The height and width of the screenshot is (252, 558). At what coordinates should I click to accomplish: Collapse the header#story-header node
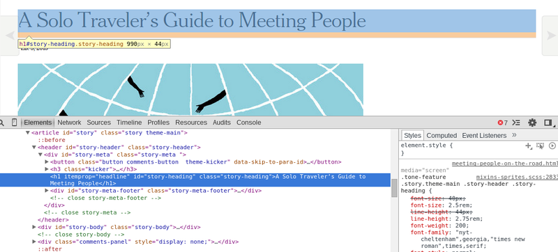34,148
